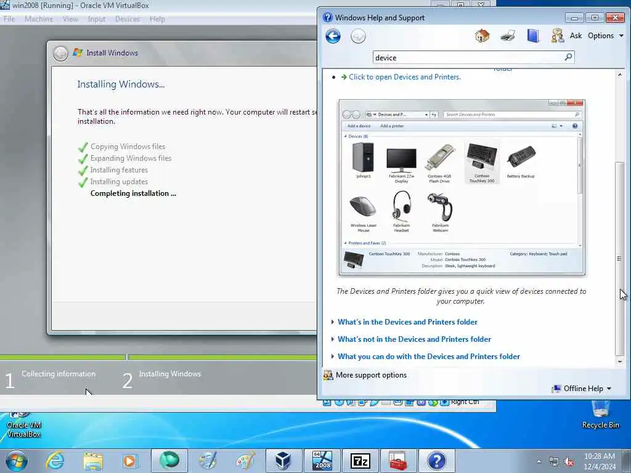The image size is (631, 473).
Task: Switch to the 2008 VM taskbar icon
Action: coord(322,461)
